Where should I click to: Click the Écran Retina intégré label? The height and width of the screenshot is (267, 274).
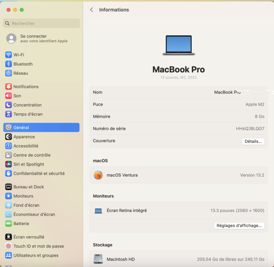(127, 211)
